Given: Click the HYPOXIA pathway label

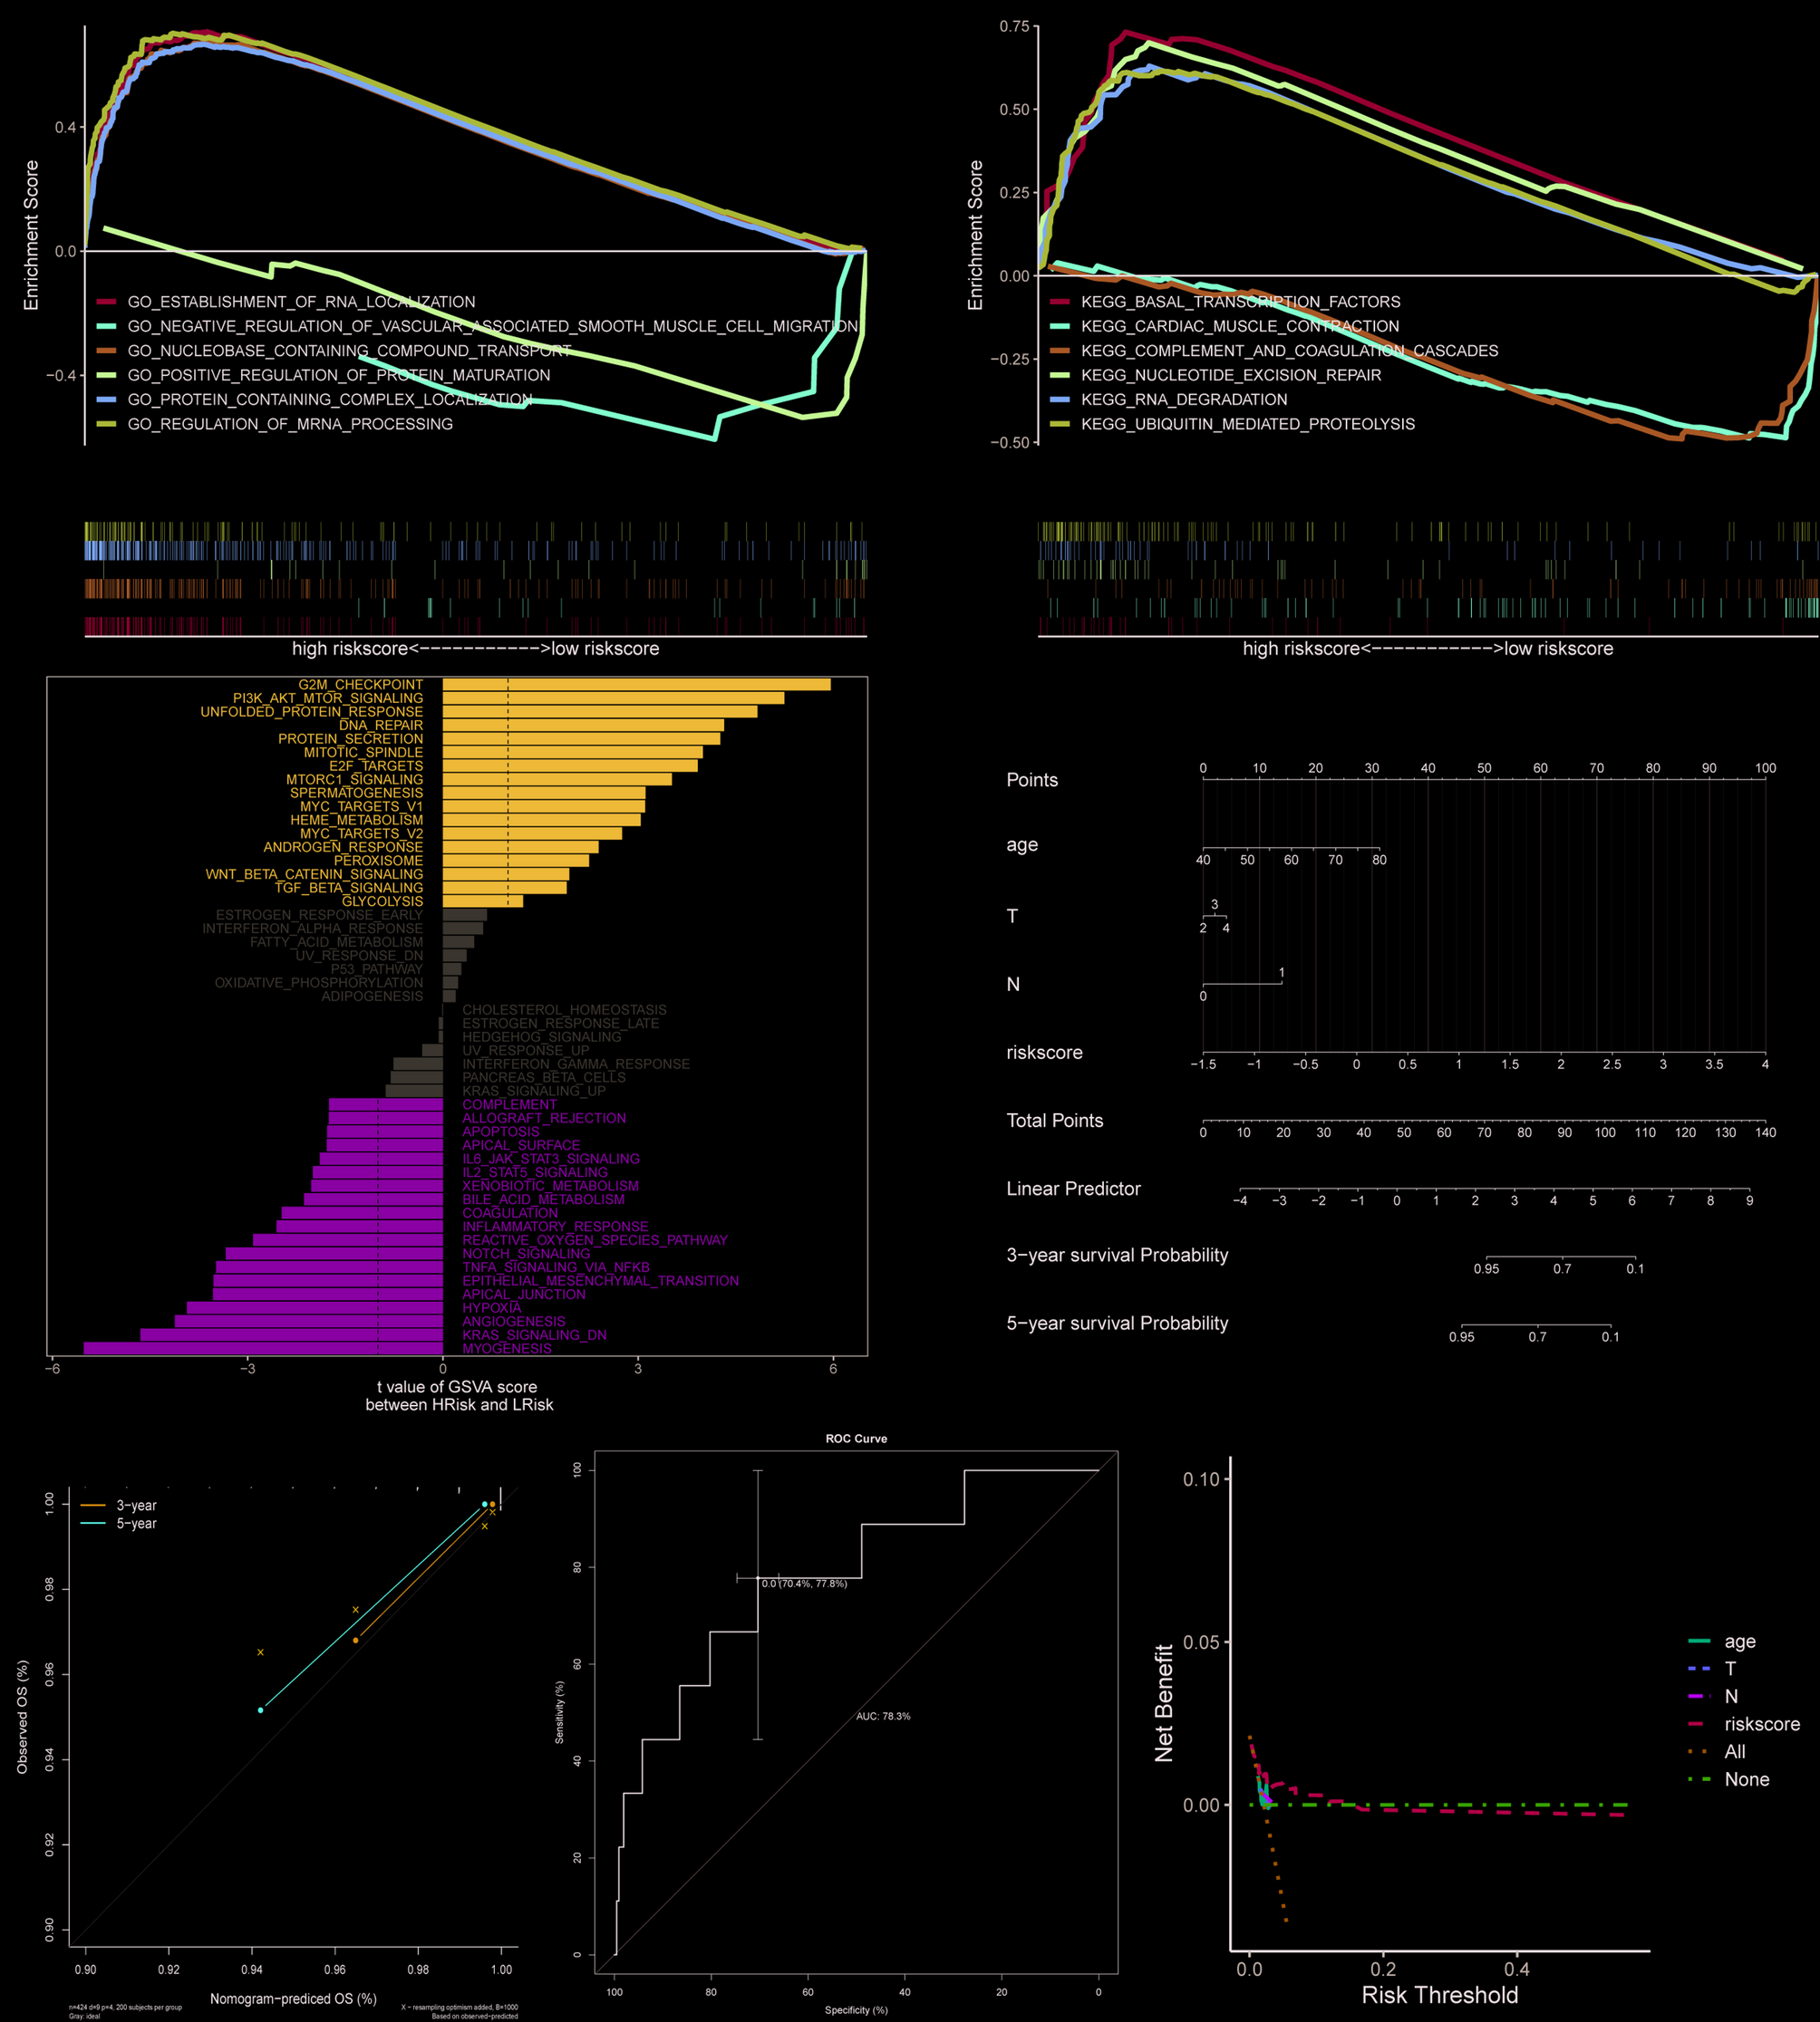Looking at the screenshot, I should 492,1307.
